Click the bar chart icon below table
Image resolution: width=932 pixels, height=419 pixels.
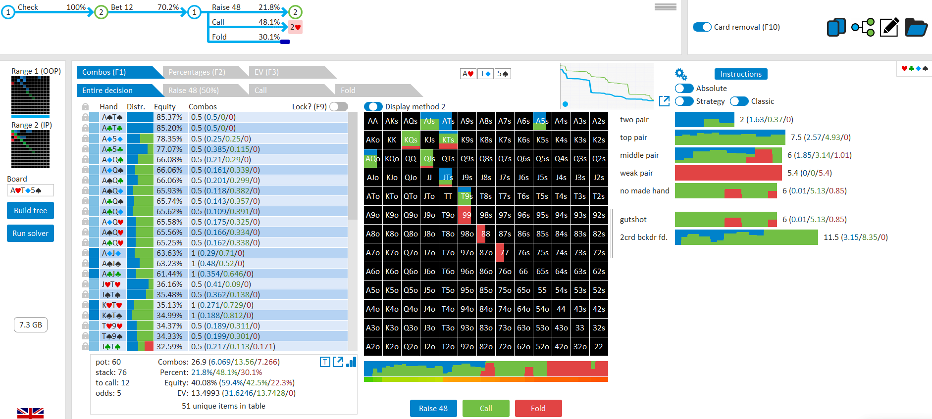pos(351,362)
